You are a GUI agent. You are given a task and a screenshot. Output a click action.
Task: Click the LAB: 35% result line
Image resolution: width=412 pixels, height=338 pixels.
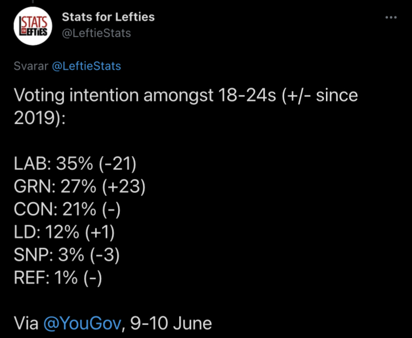pyautogui.click(x=75, y=164)
